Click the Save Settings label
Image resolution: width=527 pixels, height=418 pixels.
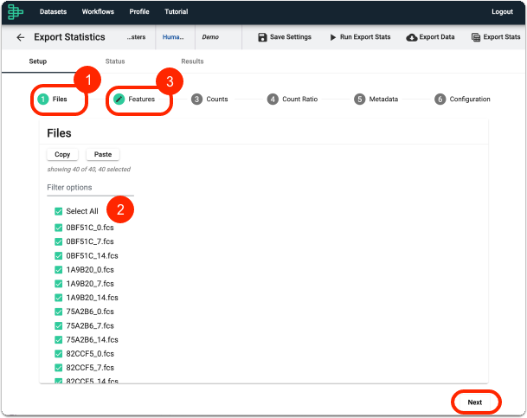click(x=291, y=37)
